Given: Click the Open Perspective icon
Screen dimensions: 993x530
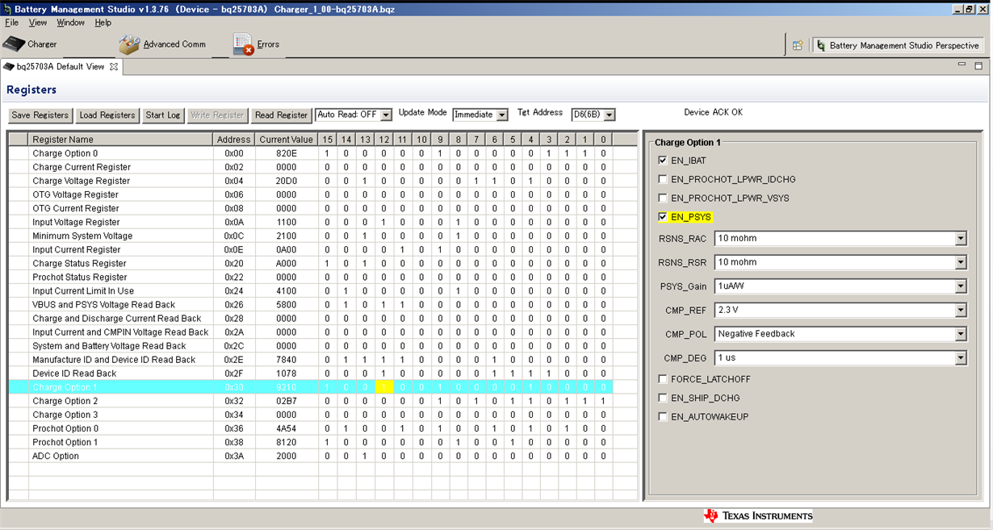Looking at the screenshot, I should pos(798,46).
